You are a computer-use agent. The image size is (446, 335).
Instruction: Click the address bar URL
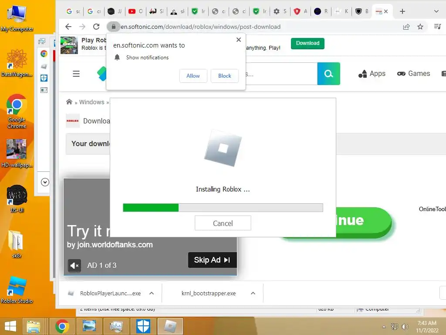click(200, 27)
